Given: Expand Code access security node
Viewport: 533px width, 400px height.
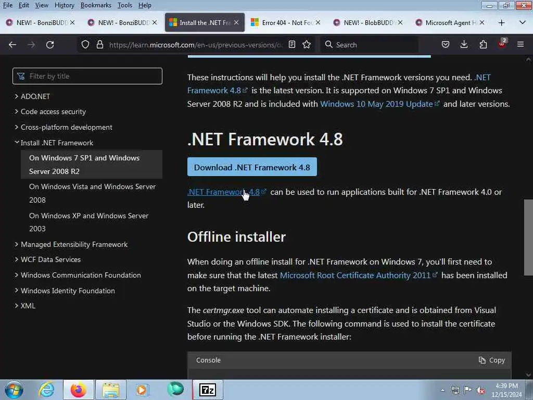Looking at the screenshot, I should [x=16, y=111].
